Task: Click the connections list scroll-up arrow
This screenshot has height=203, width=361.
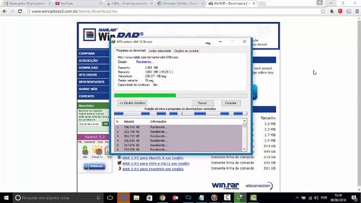Action: [244, 121]
